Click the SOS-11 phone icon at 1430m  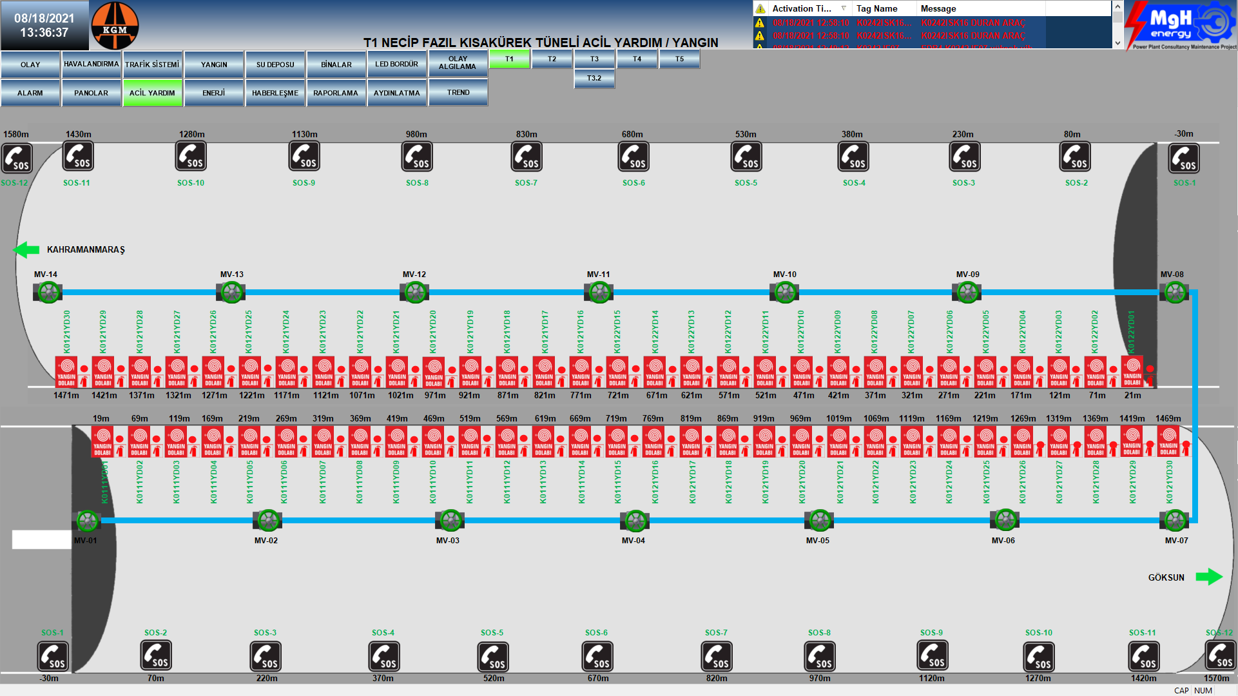tap(78, 157)
